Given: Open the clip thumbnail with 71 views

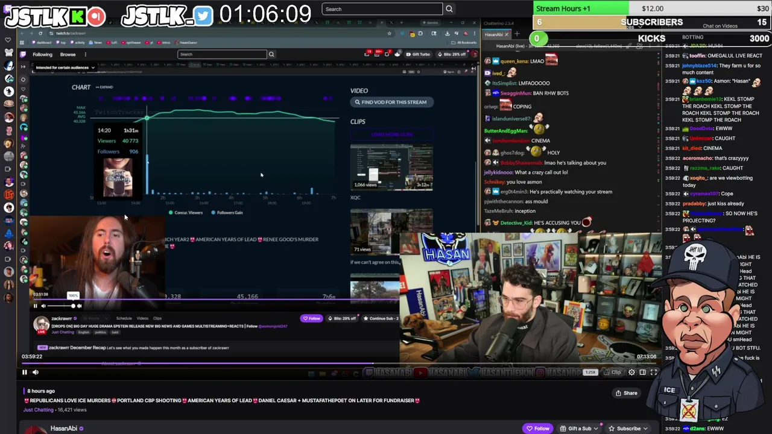Looking at the screenshot, I should tap(391, 232).
